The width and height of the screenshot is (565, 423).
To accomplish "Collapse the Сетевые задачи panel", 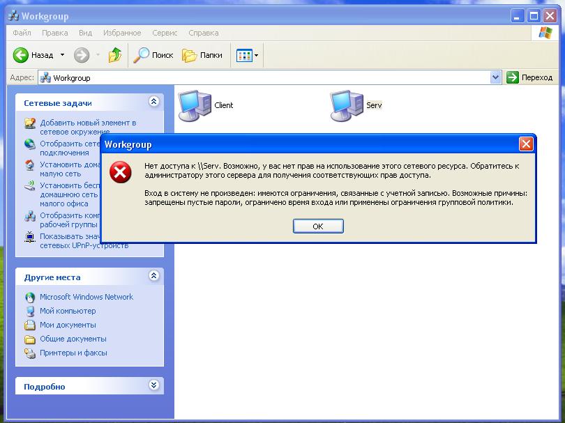I will 154,102.
